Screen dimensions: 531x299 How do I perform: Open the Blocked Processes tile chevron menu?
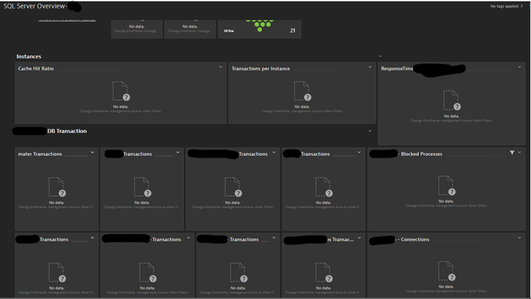[520, 153]
